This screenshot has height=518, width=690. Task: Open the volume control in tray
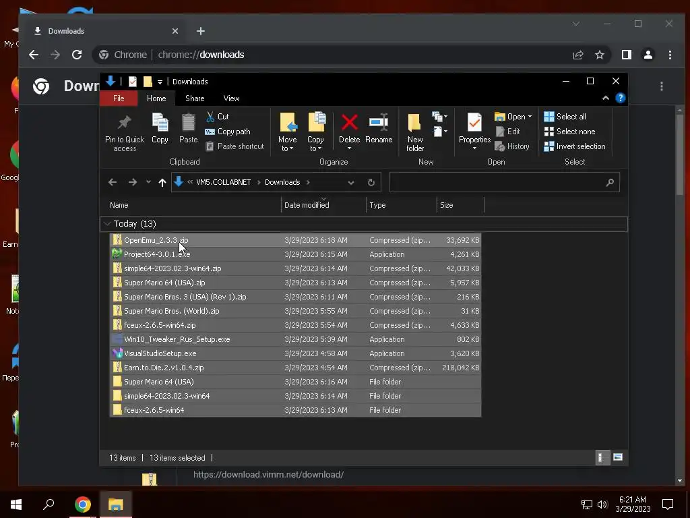click(x=602, y=505)
